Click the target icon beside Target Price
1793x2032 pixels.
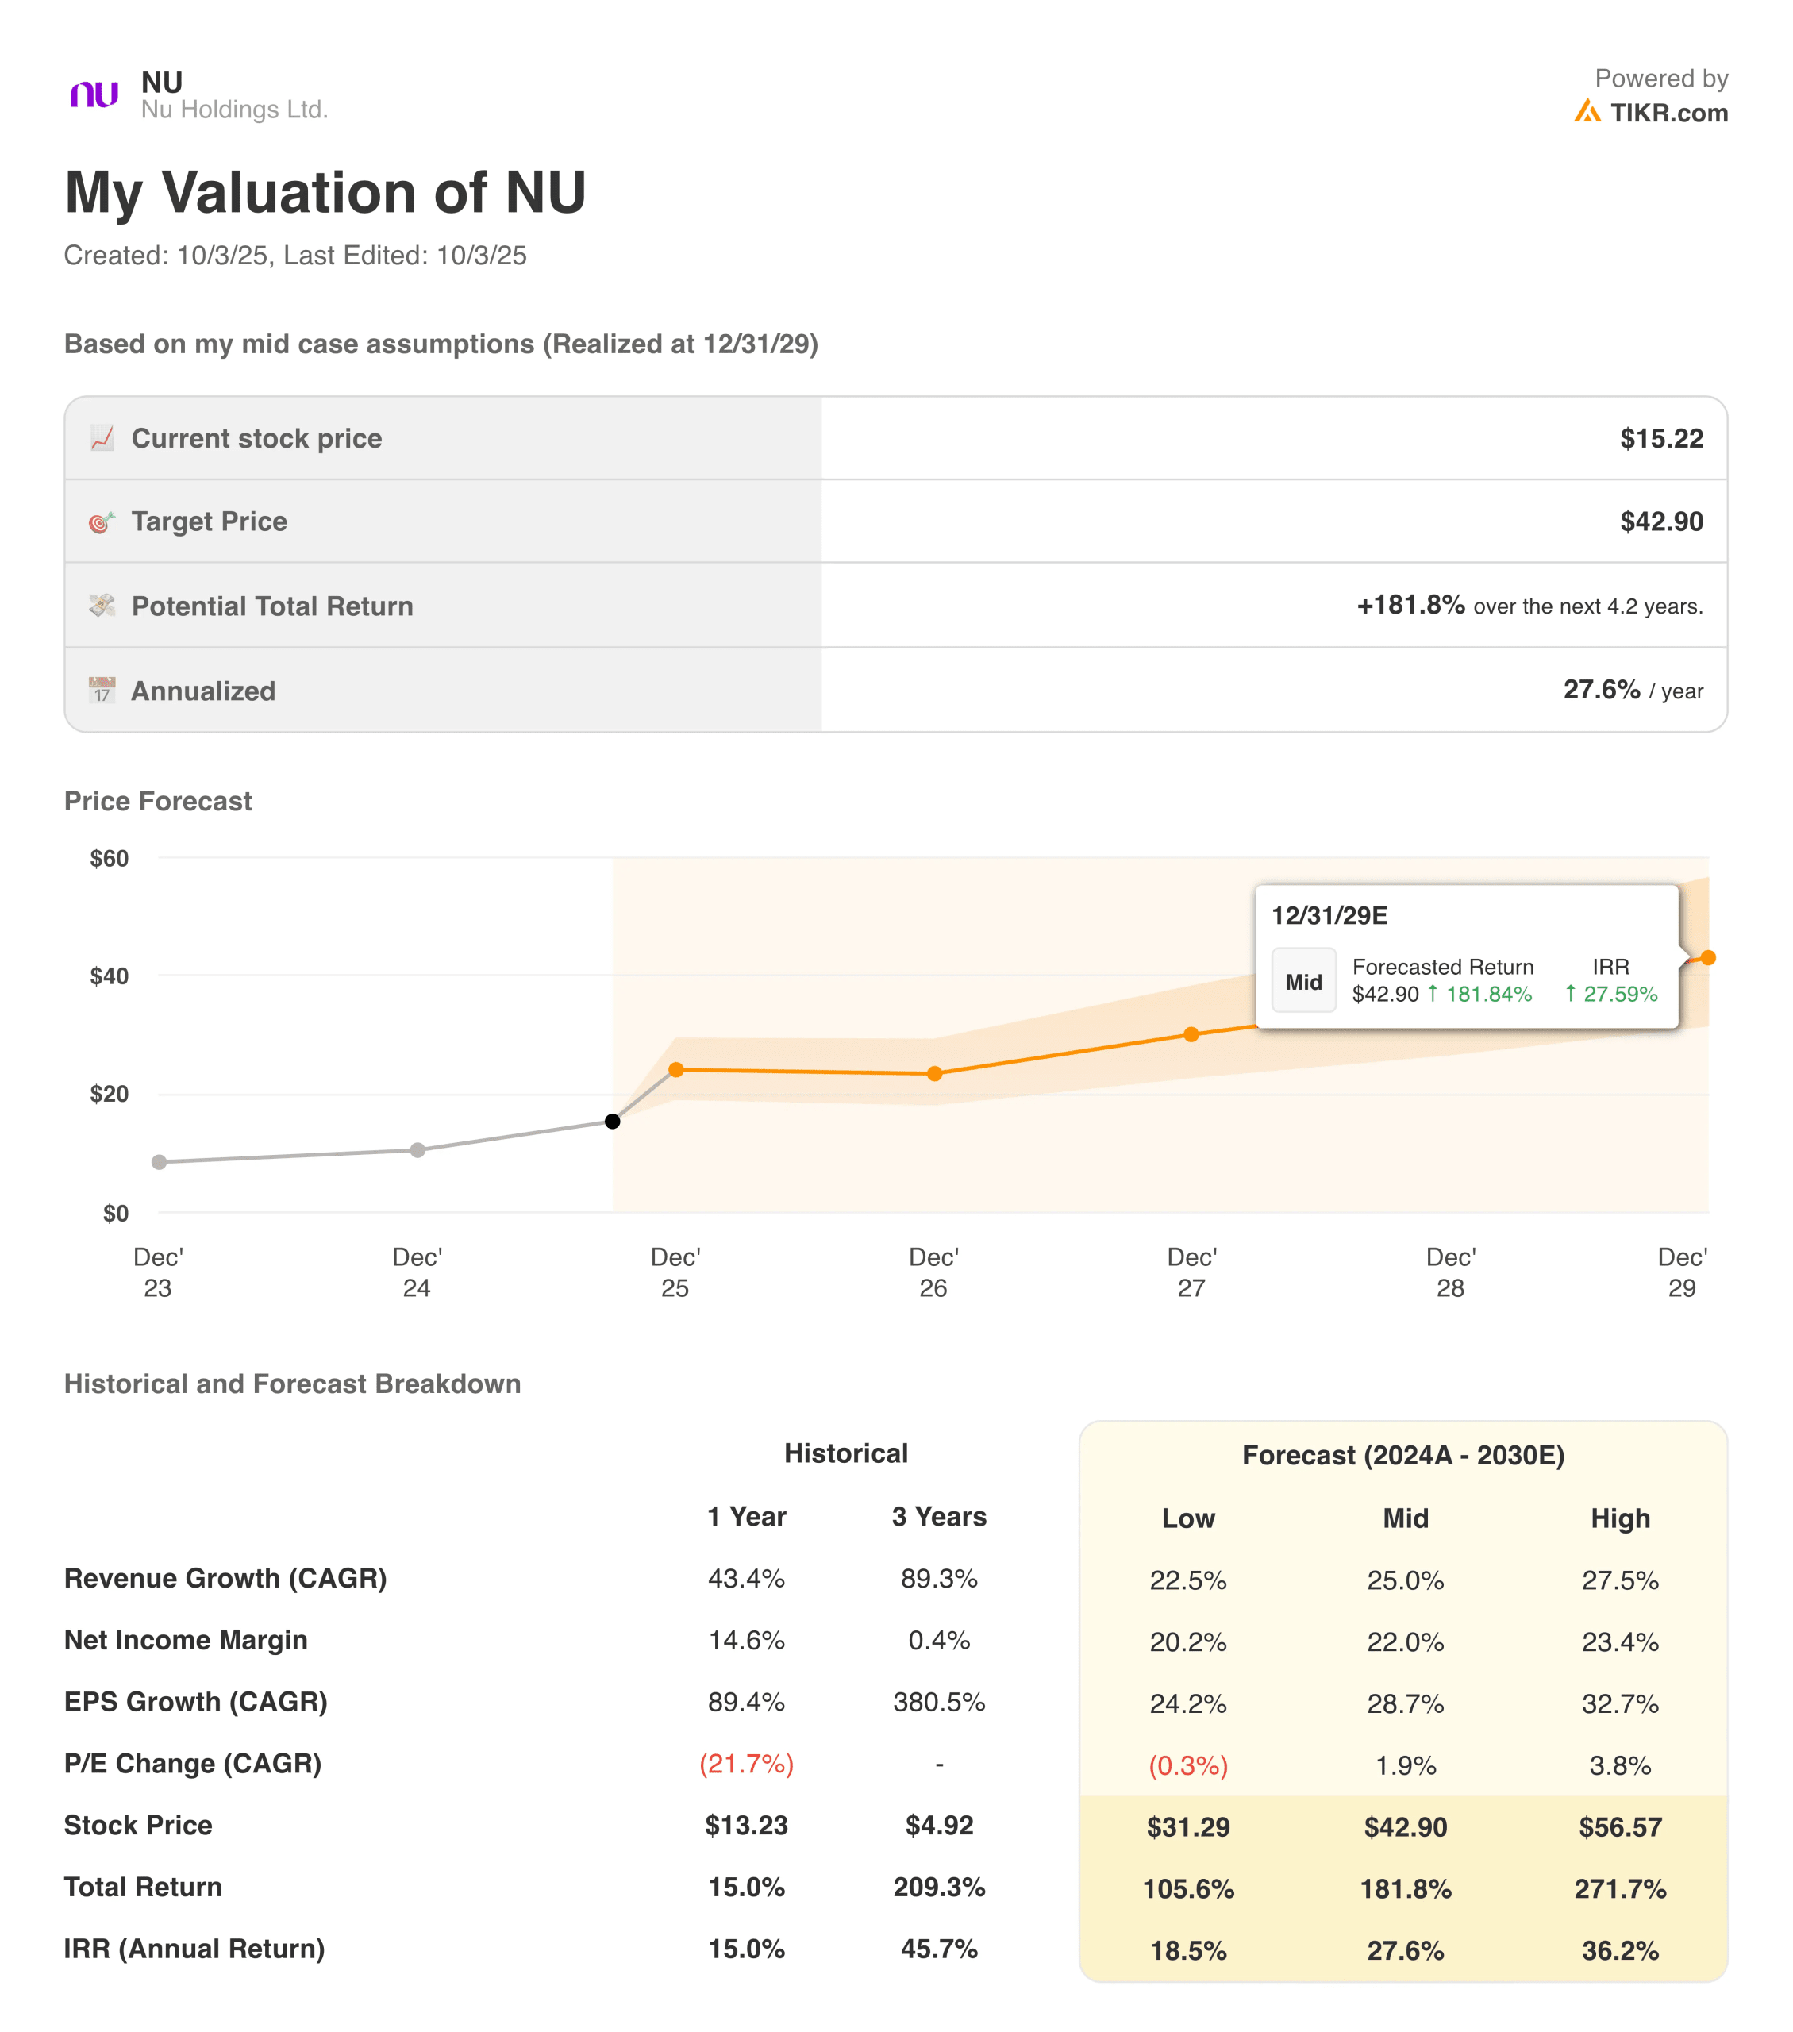102,522
